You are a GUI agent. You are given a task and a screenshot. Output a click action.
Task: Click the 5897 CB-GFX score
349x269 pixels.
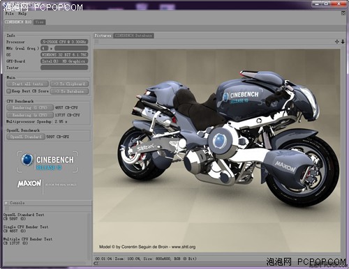pos(57,137)
